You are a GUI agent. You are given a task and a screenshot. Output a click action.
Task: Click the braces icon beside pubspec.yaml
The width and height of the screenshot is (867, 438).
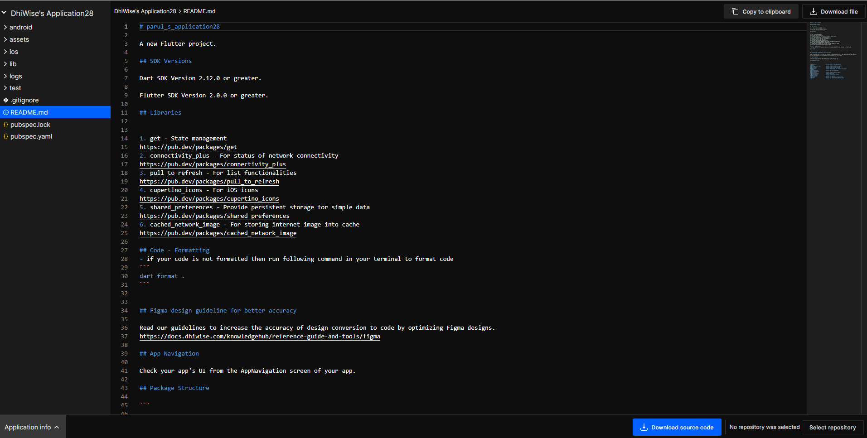tap(6, 136)
